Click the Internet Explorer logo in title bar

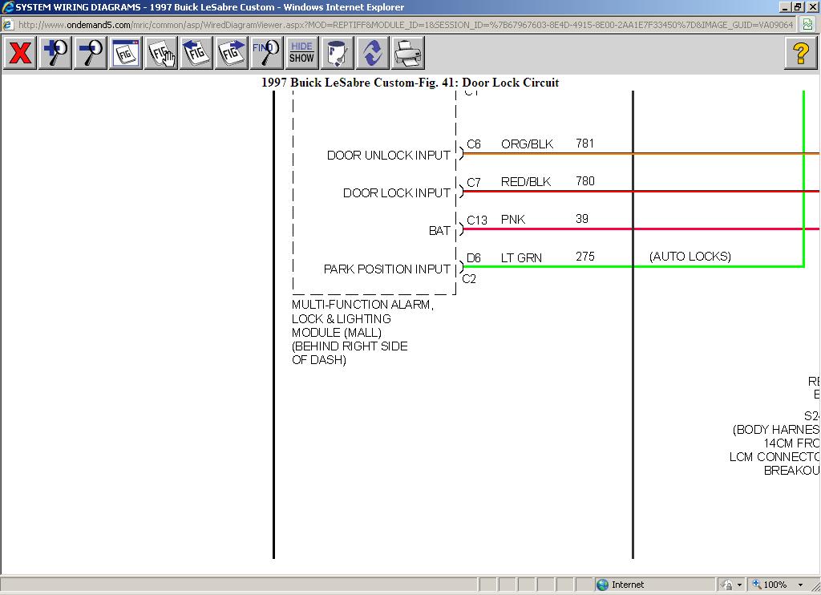[x=7, y=7]
